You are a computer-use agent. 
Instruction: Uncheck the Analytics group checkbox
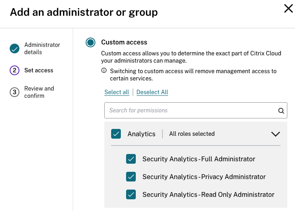coord(116,134)
